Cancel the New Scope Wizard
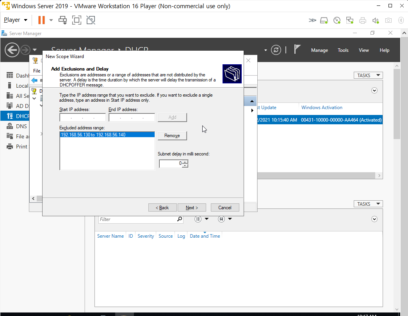408x316 pixels. 225,207
